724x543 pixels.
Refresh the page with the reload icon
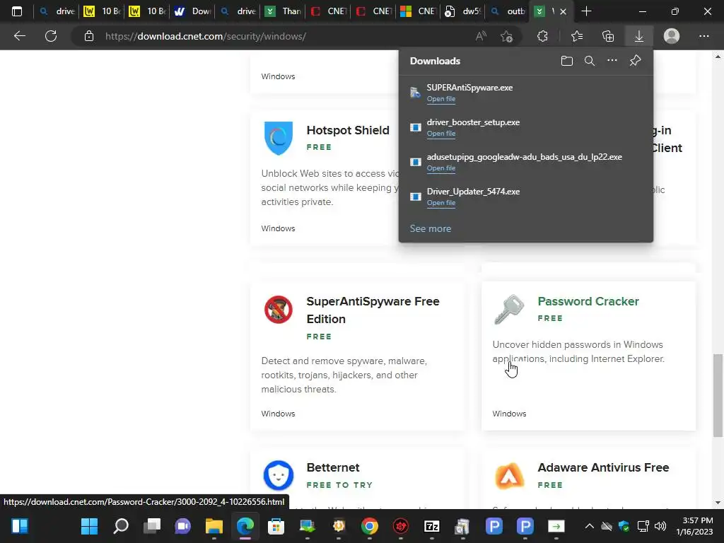(51, 36)
